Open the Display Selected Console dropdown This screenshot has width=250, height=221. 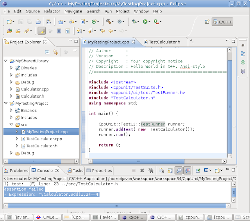(x=210, y=171)
